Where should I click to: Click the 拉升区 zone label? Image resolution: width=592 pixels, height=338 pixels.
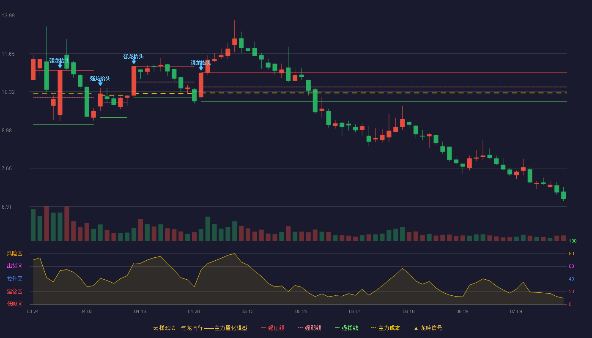click(14, 279)
